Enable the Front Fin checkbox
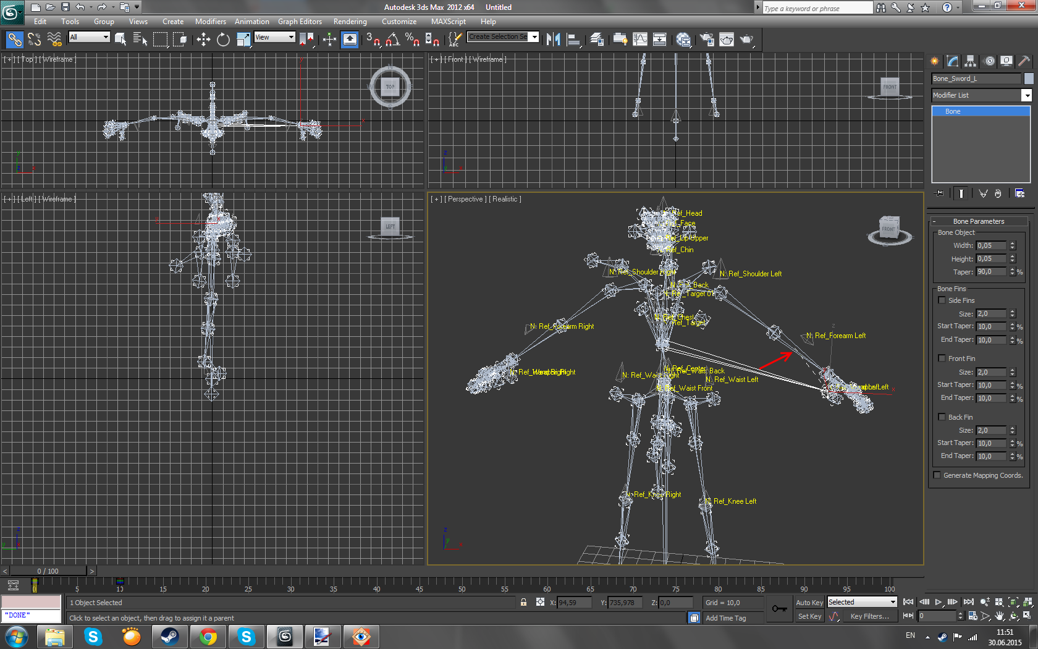This screenshot has width=1038, height=649. (x=942, y=358)
